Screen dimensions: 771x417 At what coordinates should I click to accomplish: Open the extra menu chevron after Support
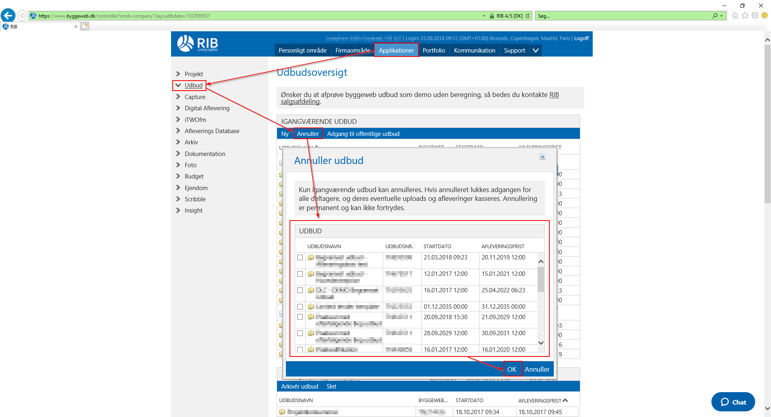click(x=535, y=51)
